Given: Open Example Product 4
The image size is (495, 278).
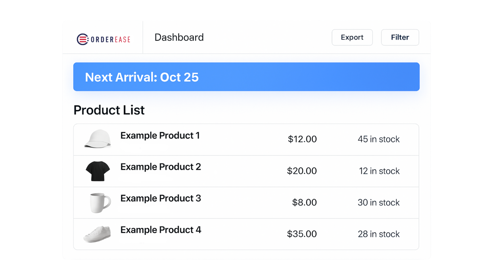Looking at the screenshot, I should coord(161,230).
